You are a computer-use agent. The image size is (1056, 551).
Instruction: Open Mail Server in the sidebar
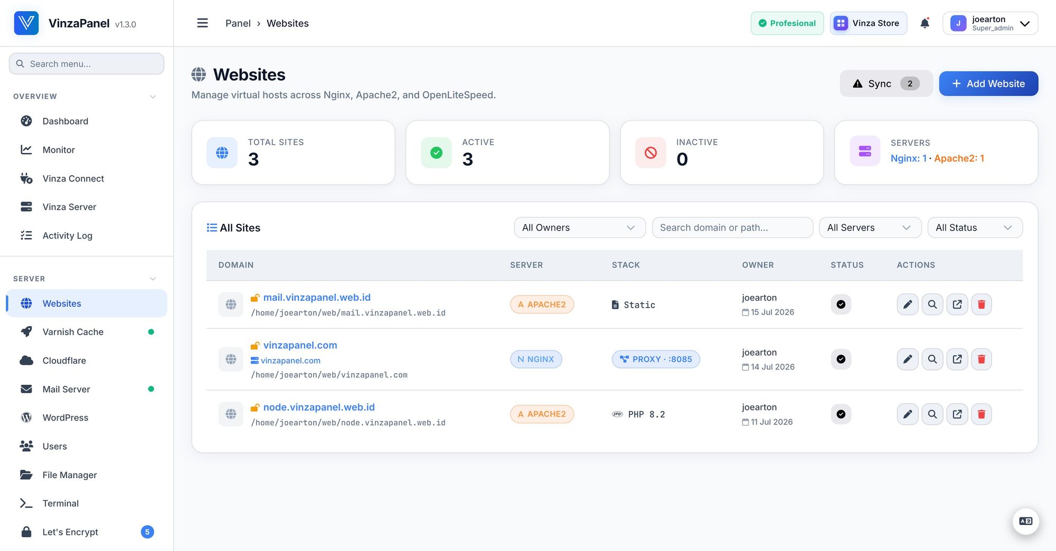[87, 389]
